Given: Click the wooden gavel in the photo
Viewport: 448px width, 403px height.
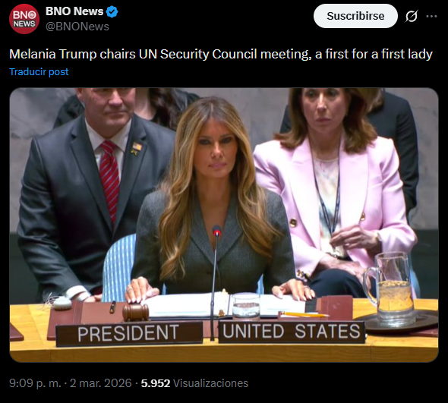Looking at the screenshot, I should (136, 312).
